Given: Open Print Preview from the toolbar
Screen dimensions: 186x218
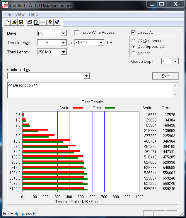Looking at the screenshot, I should (36, 22).
